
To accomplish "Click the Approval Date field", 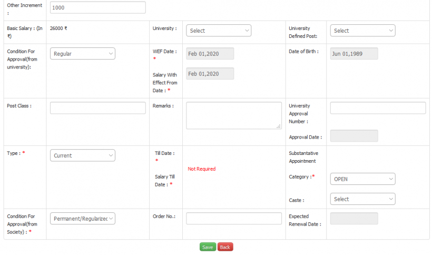I will tap(354, 136).
